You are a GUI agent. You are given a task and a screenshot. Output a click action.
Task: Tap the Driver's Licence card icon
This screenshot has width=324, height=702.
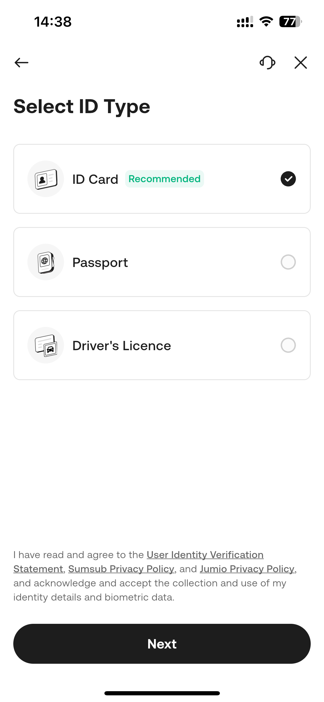click(46, 345)
